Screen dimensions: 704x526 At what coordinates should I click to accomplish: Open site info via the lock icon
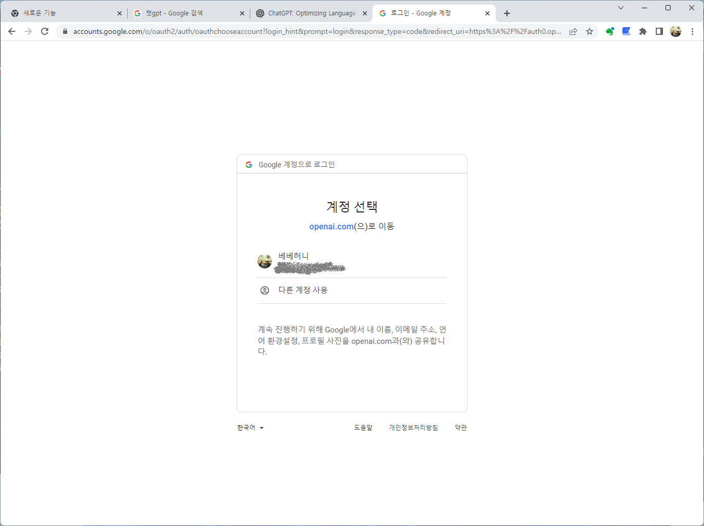tap(65, 31)
